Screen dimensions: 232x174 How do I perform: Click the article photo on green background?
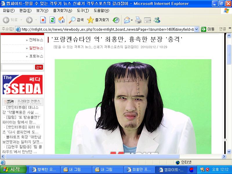[x=133, y=106]
